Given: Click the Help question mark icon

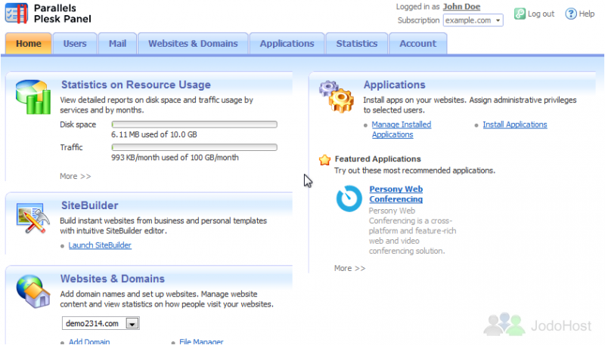Looking at the screenshot, I should pos(571,14).
